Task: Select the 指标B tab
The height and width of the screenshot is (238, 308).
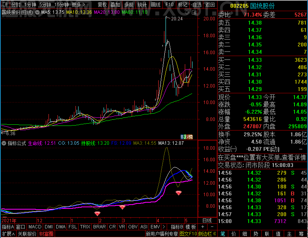Action: (x=177, y=227)
